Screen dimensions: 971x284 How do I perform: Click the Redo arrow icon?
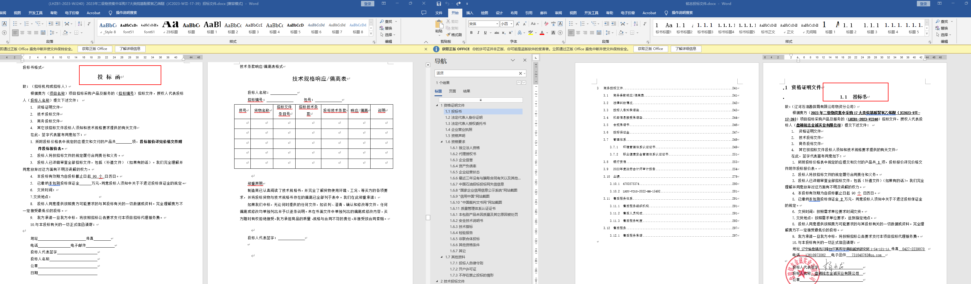click(x=458, y=4)
